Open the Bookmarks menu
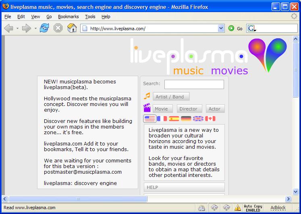This screenshot has height=214, width=301. [69, 17]
